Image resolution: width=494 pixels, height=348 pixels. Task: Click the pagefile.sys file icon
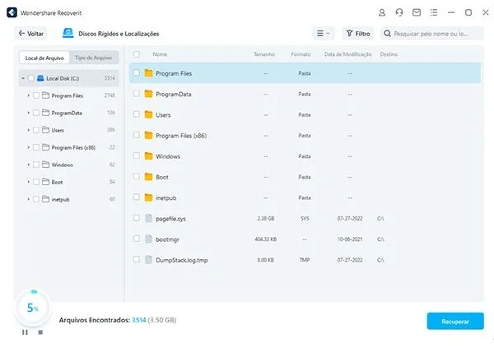[148, 218]
